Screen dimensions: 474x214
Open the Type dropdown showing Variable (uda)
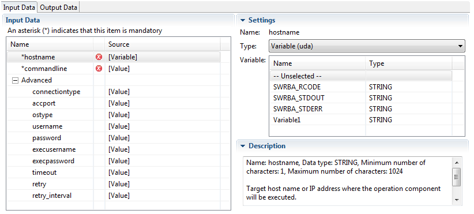367,46
